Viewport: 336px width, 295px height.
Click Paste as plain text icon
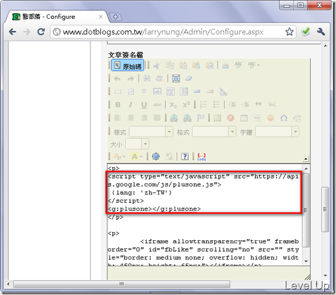pos(196,65)
